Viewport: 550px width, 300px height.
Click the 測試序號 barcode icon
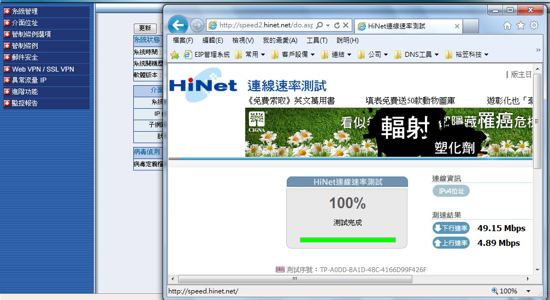[280, 269]
